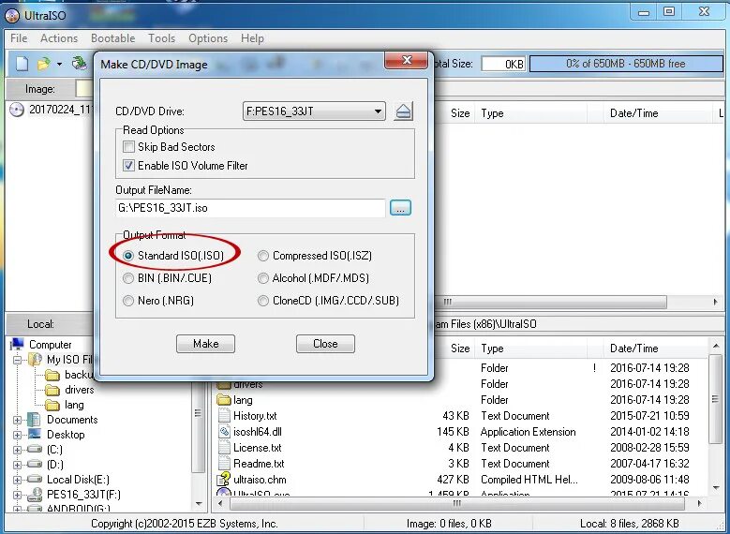Open the Options menu
730x534 pixels.
[x=208, y=38]
